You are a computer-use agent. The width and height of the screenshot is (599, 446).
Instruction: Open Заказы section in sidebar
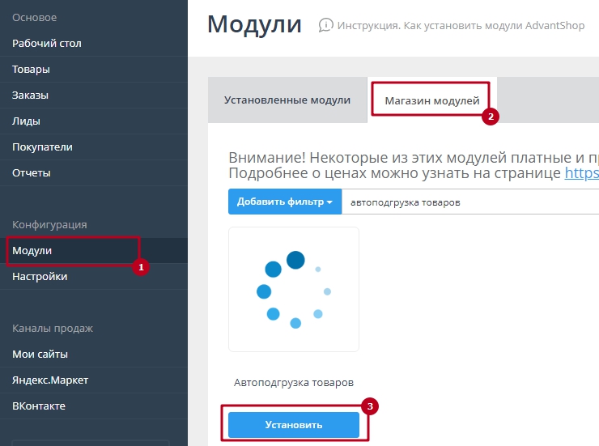(31, 95)
